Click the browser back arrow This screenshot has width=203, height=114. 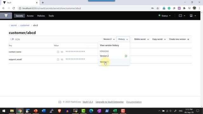pyautogui.click(x=3, y=8)
